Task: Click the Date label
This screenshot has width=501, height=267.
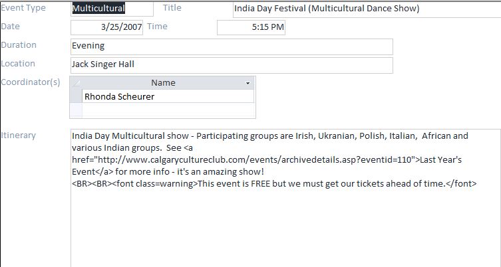Action: tap(11, 26)
